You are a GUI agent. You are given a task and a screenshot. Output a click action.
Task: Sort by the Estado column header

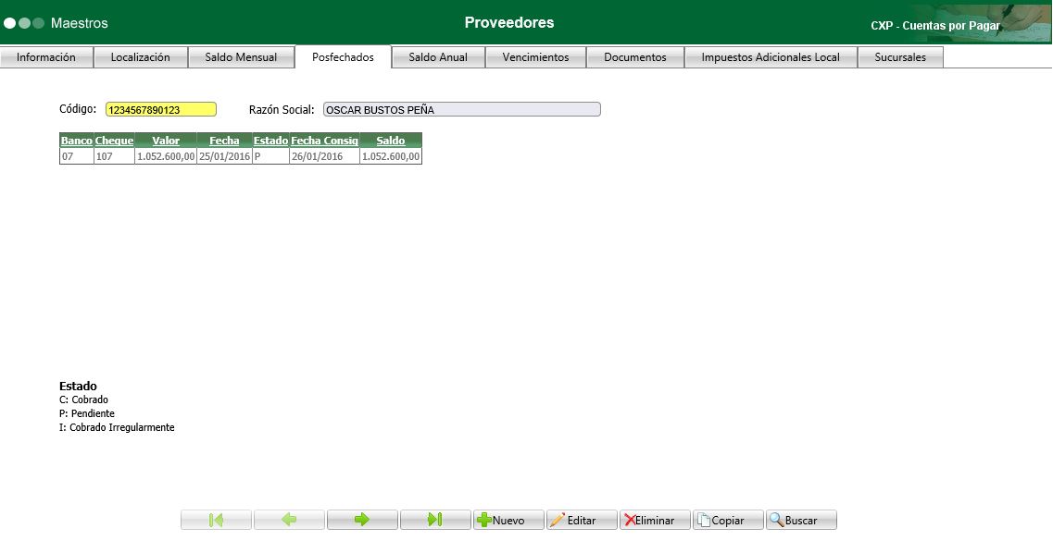pyautogui.click(x=270, y=140)
